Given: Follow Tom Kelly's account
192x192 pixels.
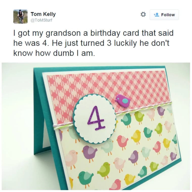Looking at the screenshot, I should click(164, 15).
